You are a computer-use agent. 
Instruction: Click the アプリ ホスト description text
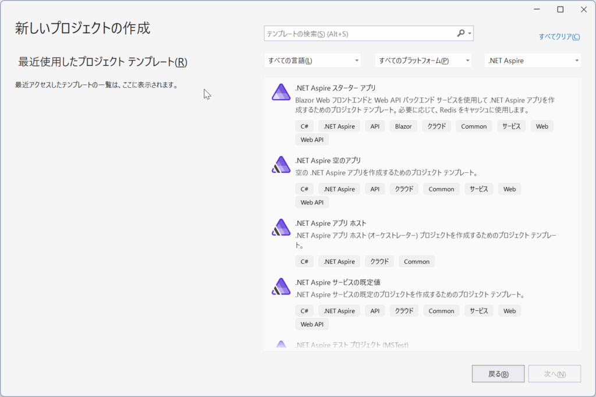[425, 240]
